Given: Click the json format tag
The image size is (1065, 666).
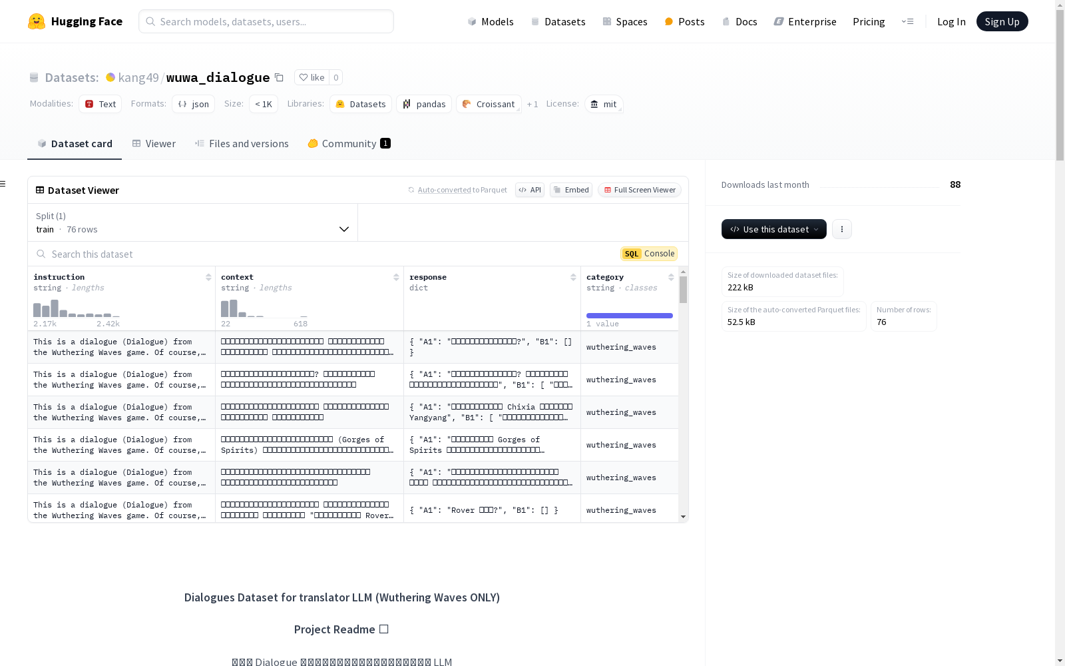Looking at the screenshot, I should coord(193,104).
